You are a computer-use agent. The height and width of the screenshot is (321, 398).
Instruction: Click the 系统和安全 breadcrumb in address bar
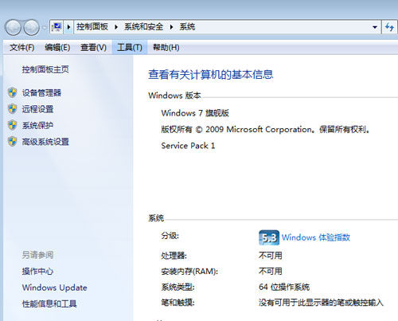tap(143, 27)
